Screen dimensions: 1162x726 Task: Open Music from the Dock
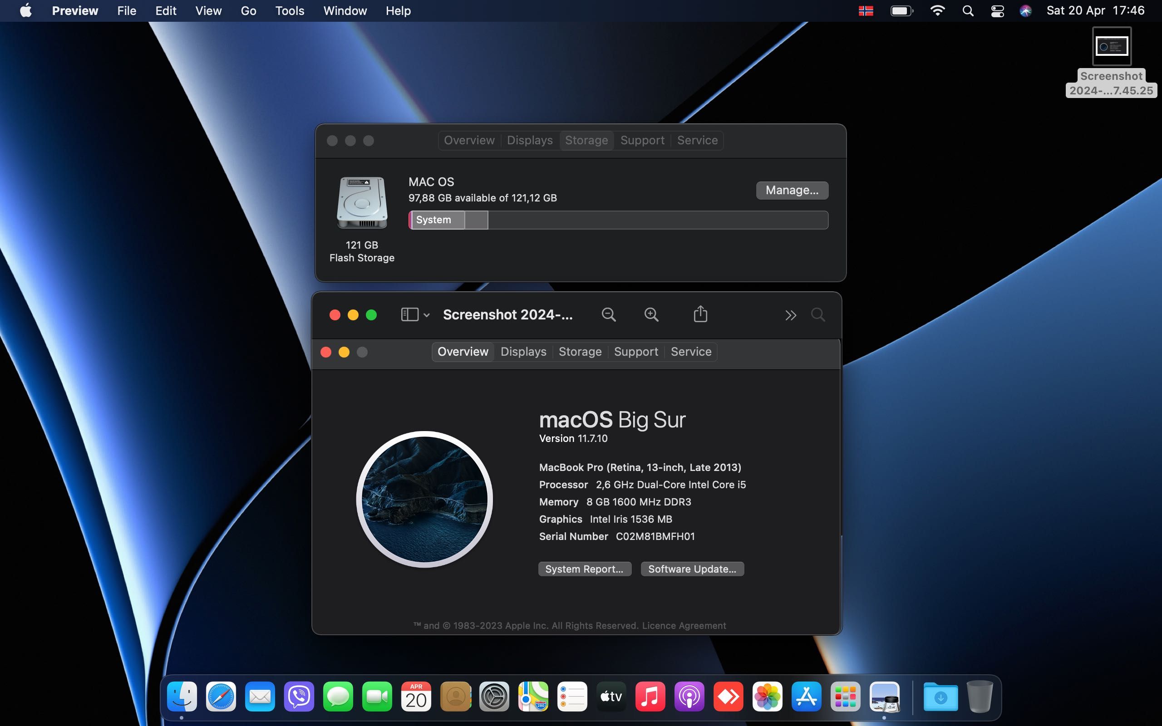650,696
